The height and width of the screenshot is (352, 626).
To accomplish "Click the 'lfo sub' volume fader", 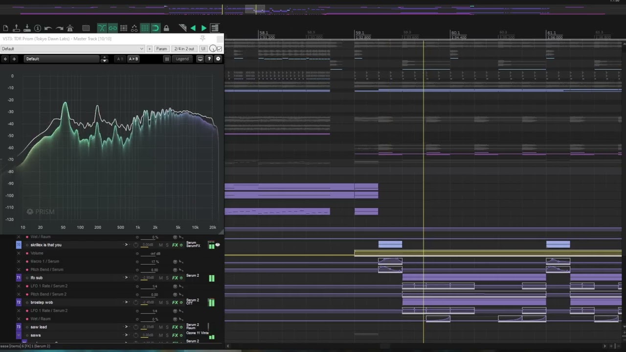I will click(x=147, y=279).
